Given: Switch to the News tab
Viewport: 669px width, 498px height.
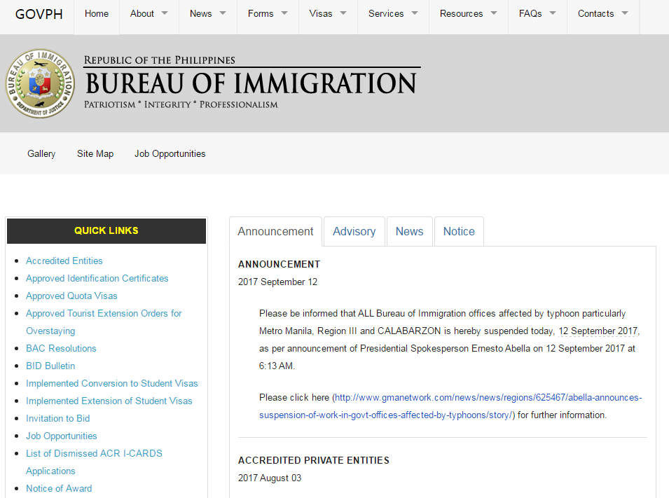Looking at the screenshot, I should [409, 231].
